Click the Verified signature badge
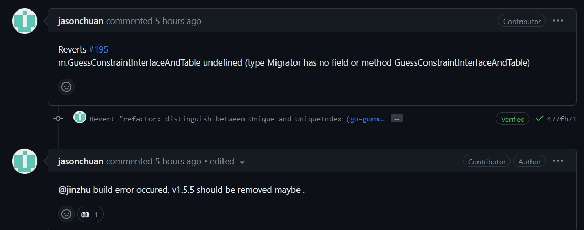 pos(513,119)
